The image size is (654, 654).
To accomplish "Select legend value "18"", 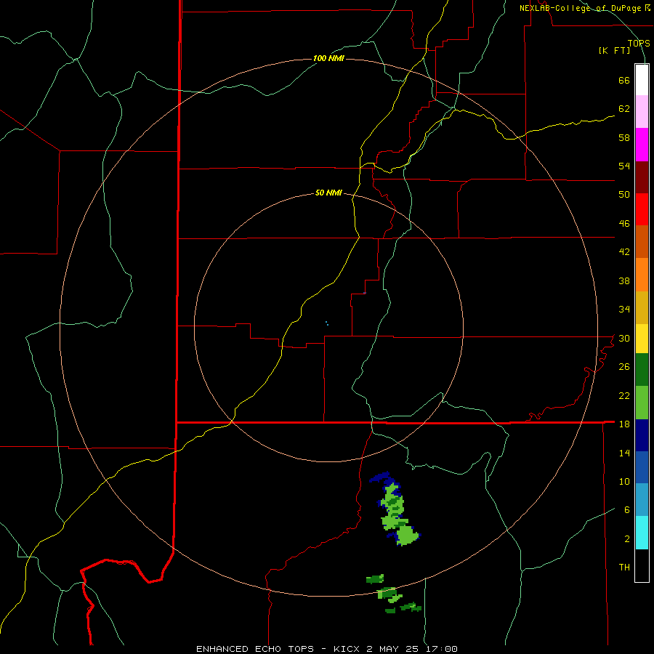I will click(624, 424).
